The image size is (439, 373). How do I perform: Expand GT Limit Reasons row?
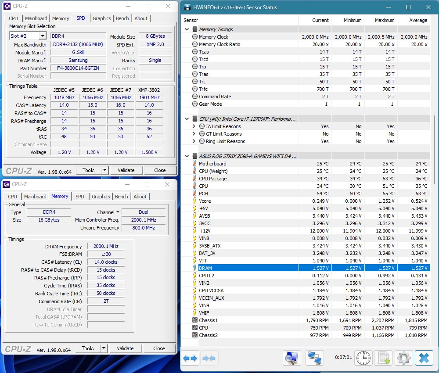click(194, 133)
